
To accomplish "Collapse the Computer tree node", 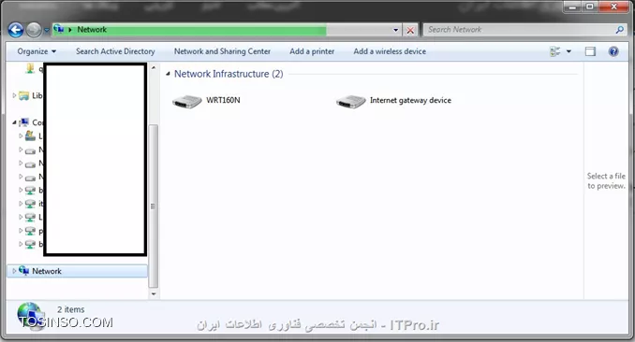I will [x=14, y=122].
